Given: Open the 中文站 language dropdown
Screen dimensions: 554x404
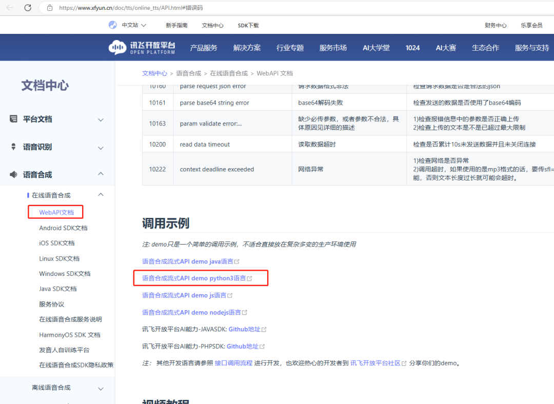Looking at the screenshot, I should coord(134,25).
